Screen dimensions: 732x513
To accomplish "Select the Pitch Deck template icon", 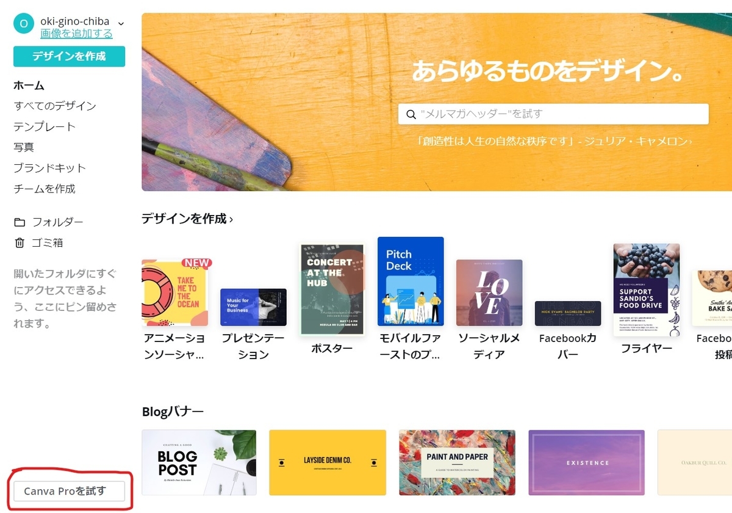I will 411,282.
